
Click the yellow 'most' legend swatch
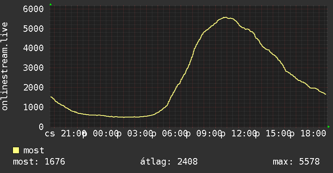point(16,150)
